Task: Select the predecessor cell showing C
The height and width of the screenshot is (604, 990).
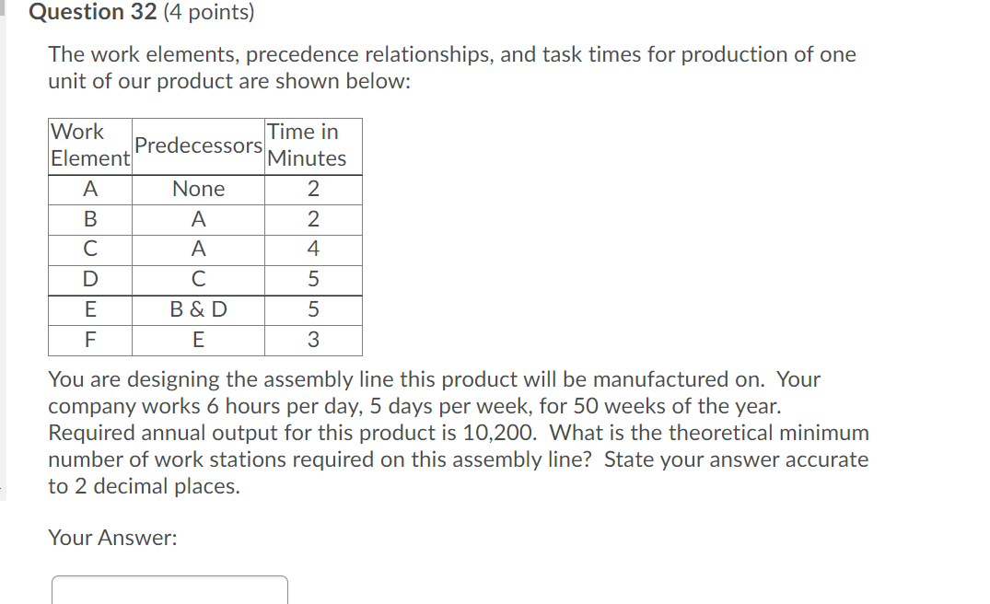Action: coord(198,280)
